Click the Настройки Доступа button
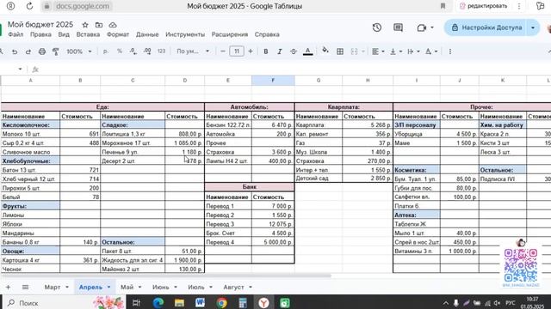The height and width of the screenshot is (309, 551). [x=486, y=27]
